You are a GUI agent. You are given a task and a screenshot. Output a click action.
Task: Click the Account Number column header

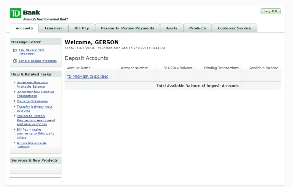(134, 68)
